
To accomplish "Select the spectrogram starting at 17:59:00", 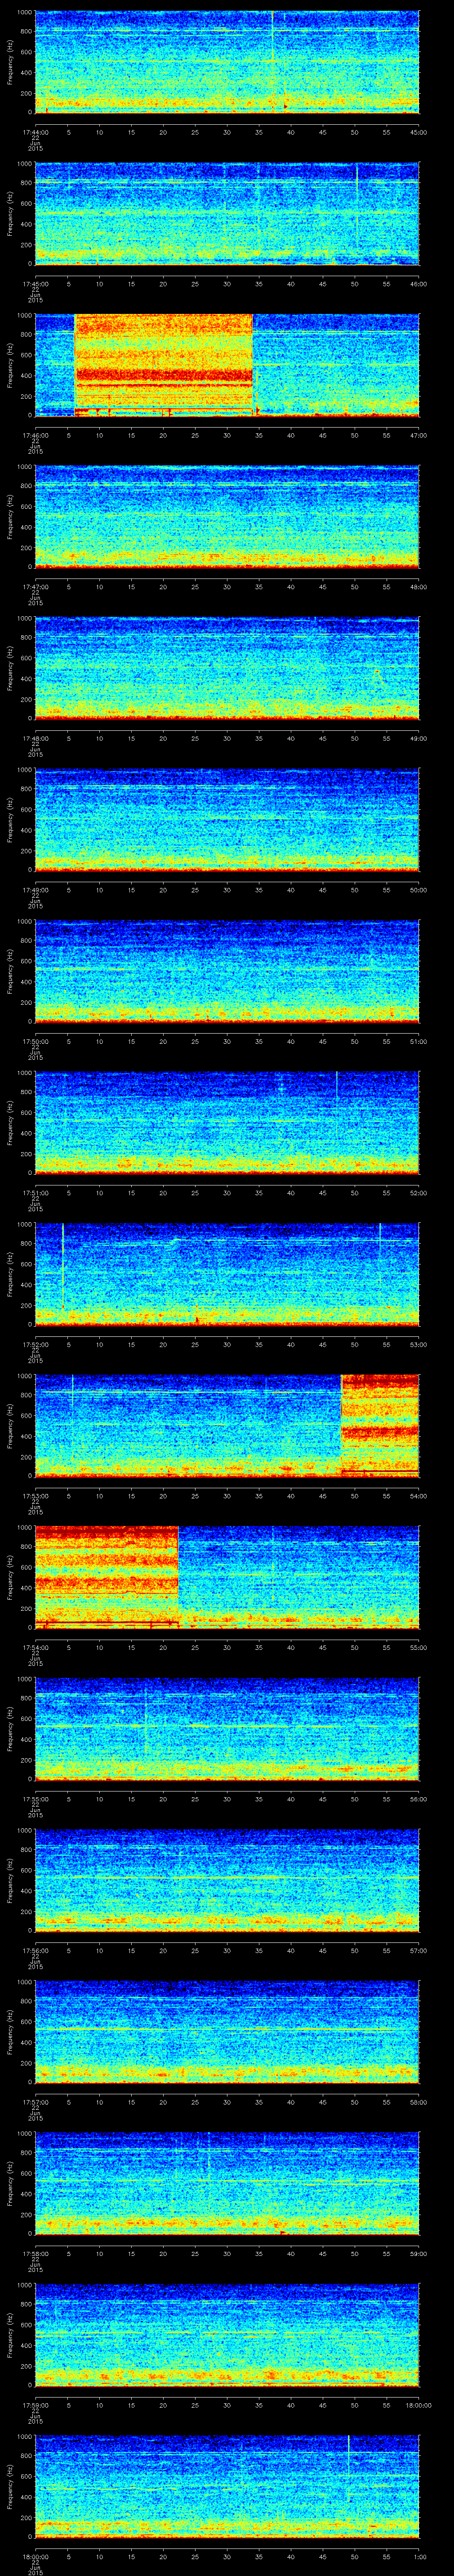I will coord(227,2335).
